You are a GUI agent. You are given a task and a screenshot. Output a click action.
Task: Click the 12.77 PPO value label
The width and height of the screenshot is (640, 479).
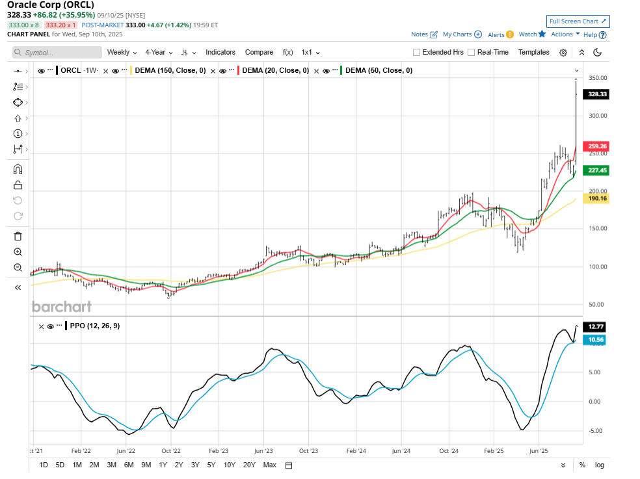tap(595, 327)
